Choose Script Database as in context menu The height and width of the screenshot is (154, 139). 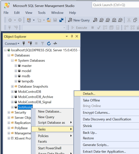[x=52, y=123]
